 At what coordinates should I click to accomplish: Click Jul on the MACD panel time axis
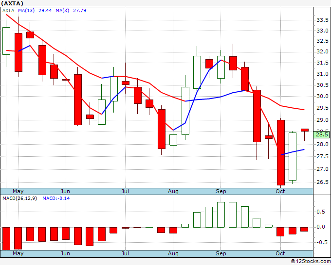pos(125,253)
